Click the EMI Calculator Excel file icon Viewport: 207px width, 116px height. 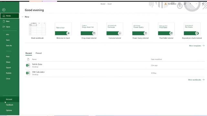(x=28, y=73)
